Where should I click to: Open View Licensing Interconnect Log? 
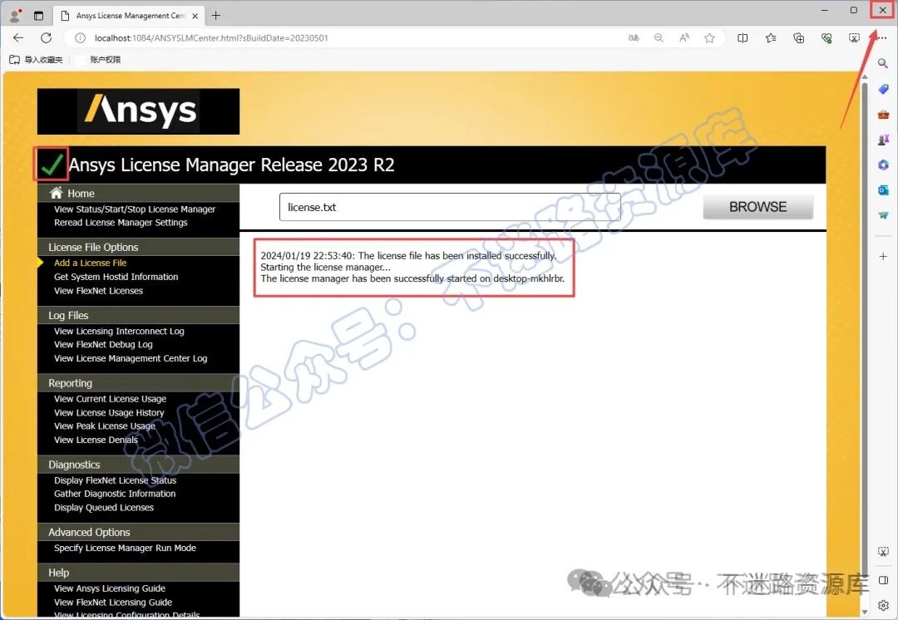119,331
